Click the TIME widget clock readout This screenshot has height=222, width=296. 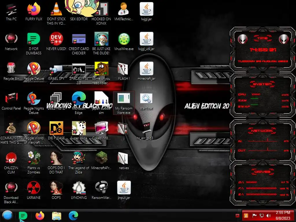[262, 50]
